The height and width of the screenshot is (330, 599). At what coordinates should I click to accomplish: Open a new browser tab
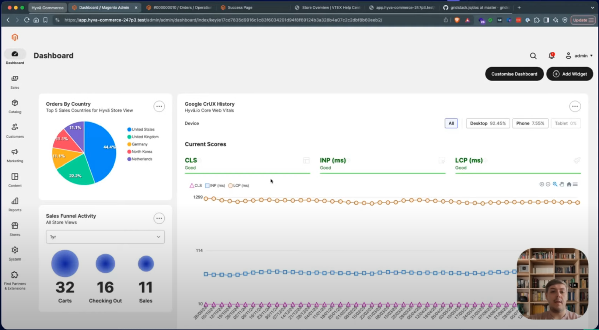click(x=519, y=7)
